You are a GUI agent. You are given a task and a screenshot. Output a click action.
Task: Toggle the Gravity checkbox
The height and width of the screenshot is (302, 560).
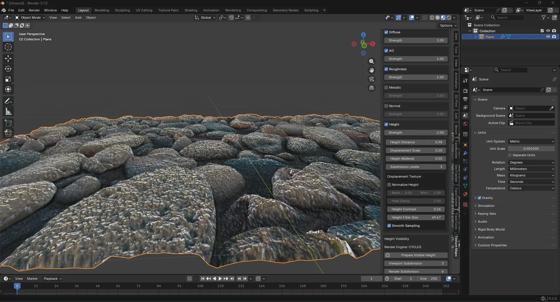click(479, 198)
